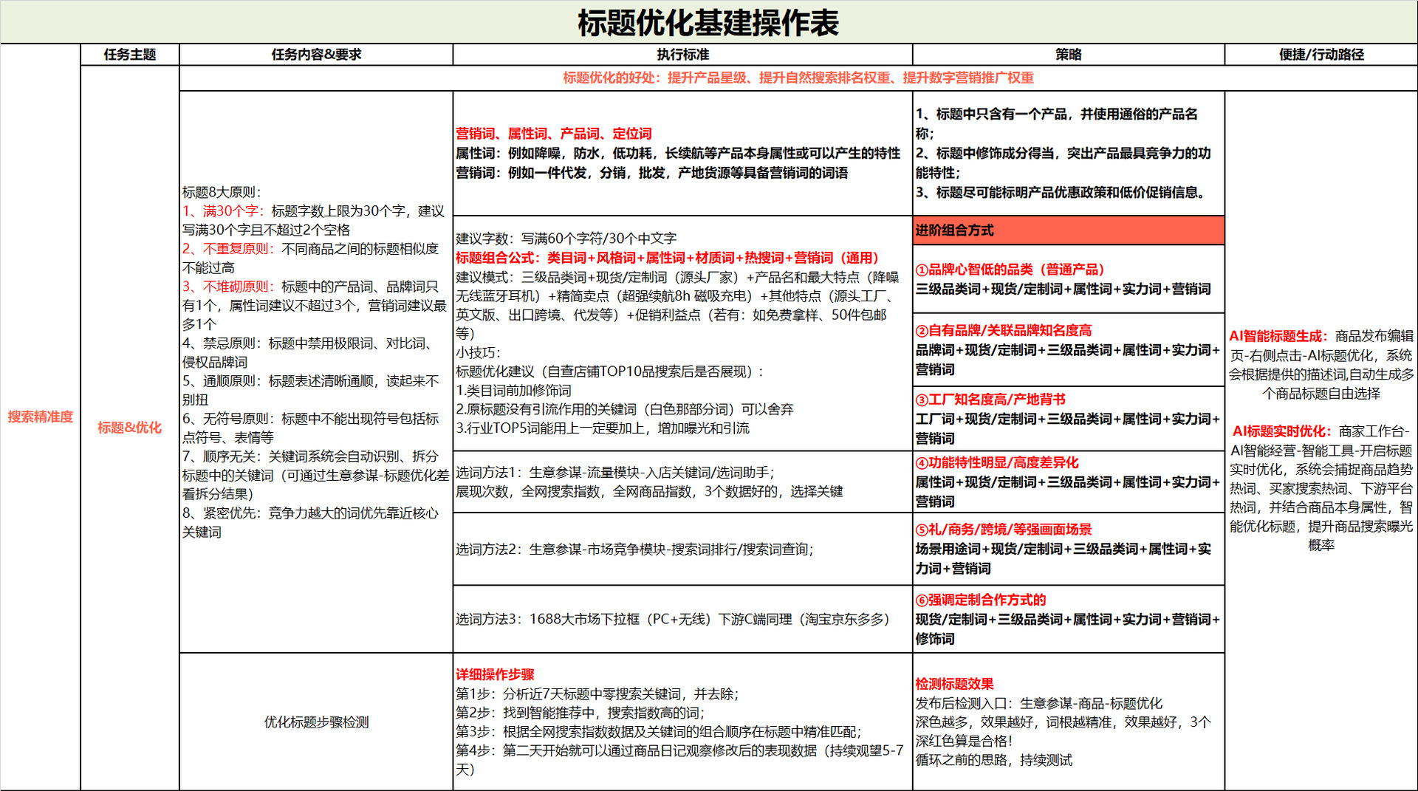Click the sheet title 标题优化基建操作表
Image resolution: width=1418 pixels, height=791 pixels.
click(708, 23)
